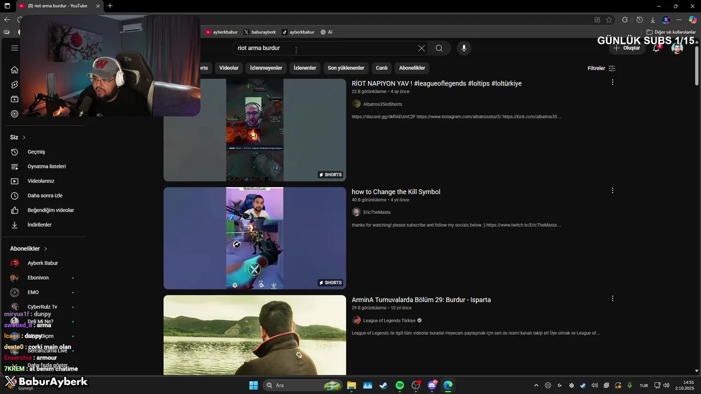Screen dimensions: 701x394
Task: Open the Windows Start button
Action: 254,385
